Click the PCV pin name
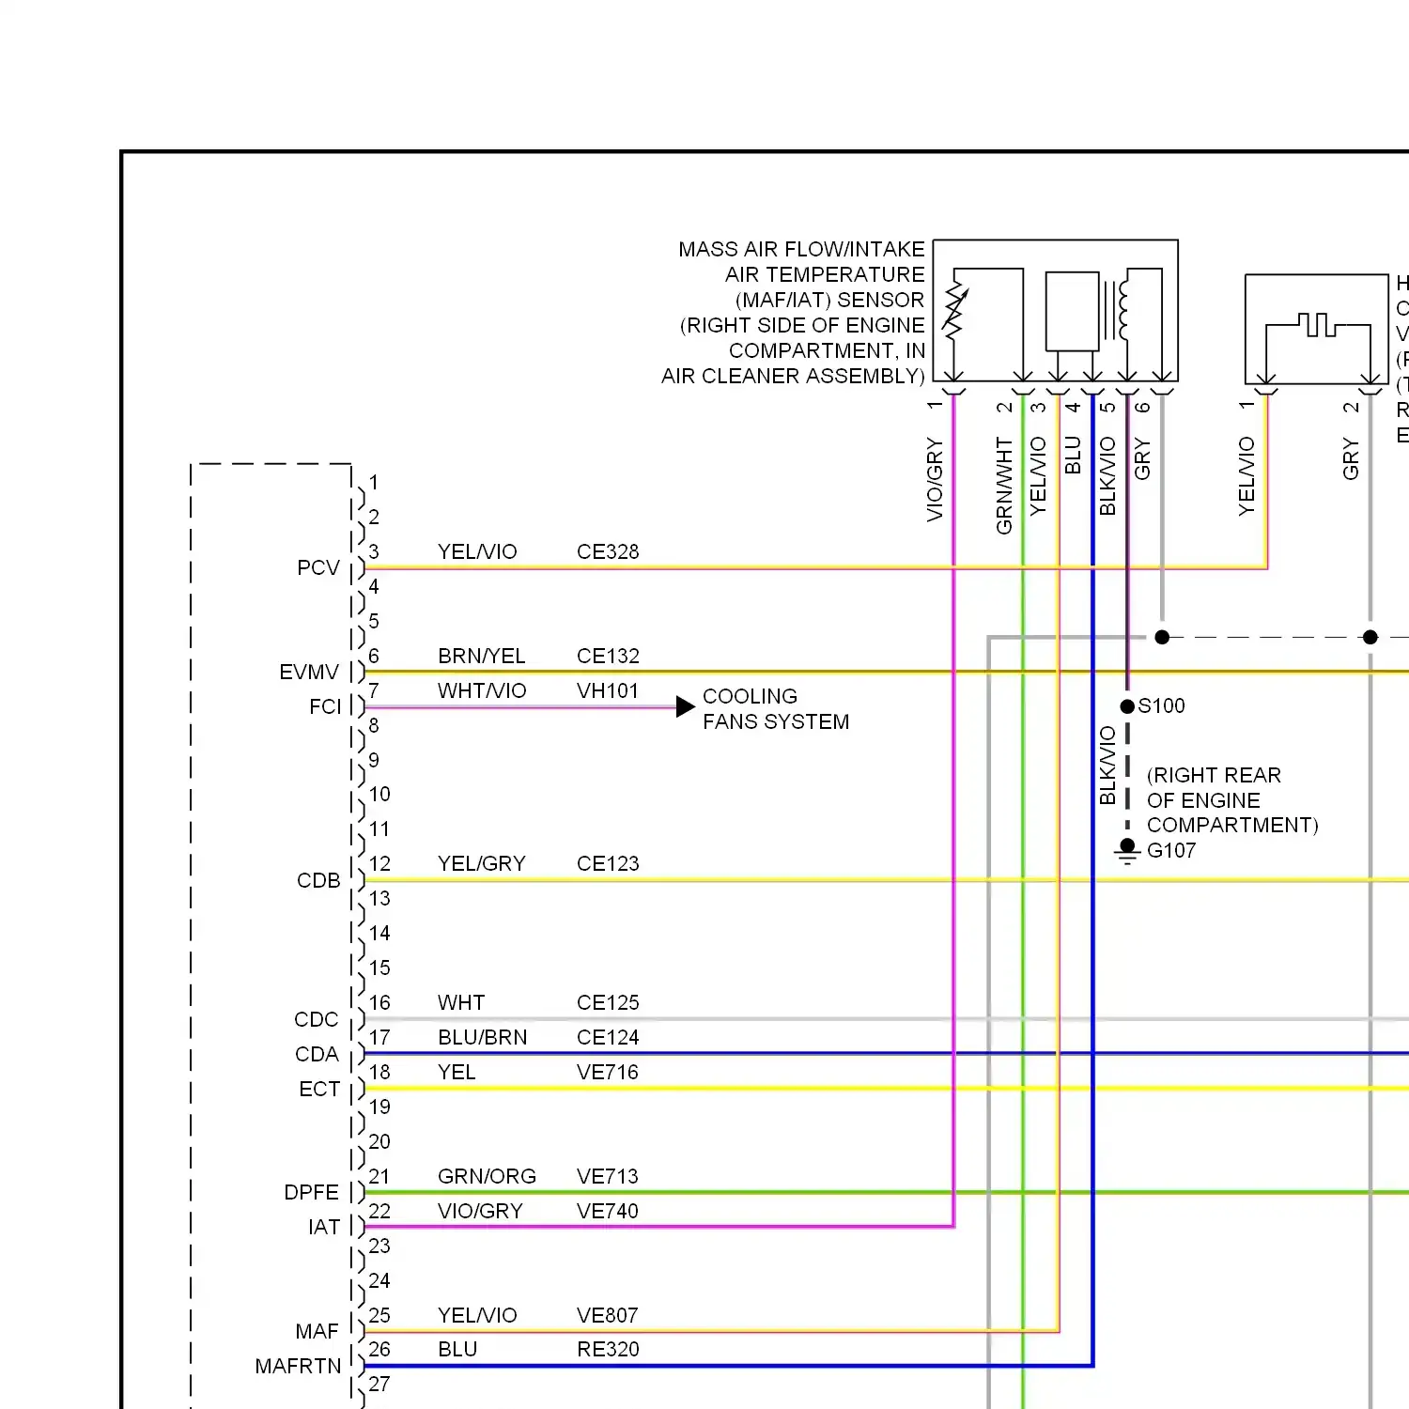Viewport: 1409px width, 1409px height. pyautogui.click(x=317, y=568)
